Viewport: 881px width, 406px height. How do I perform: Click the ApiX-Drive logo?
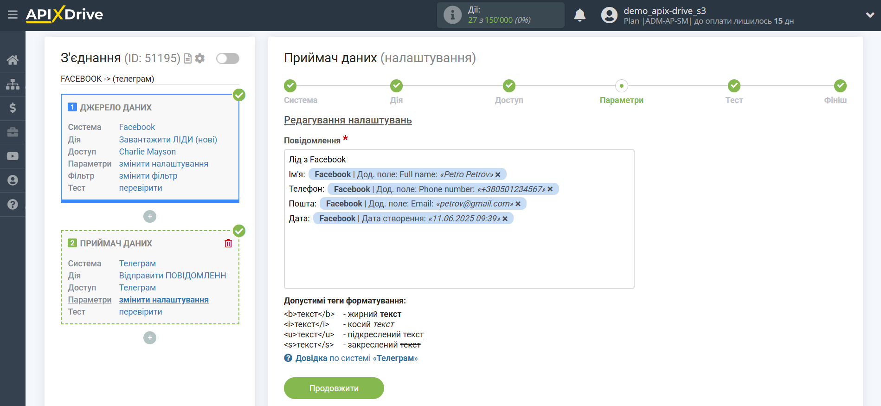64,14
